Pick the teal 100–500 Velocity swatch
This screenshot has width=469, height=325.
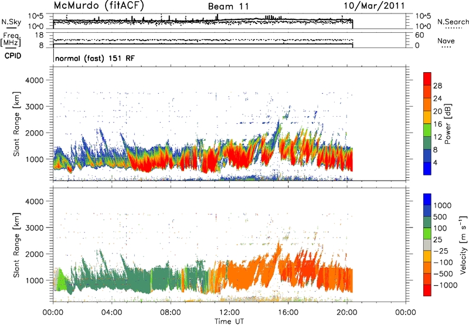coord(427,222)
